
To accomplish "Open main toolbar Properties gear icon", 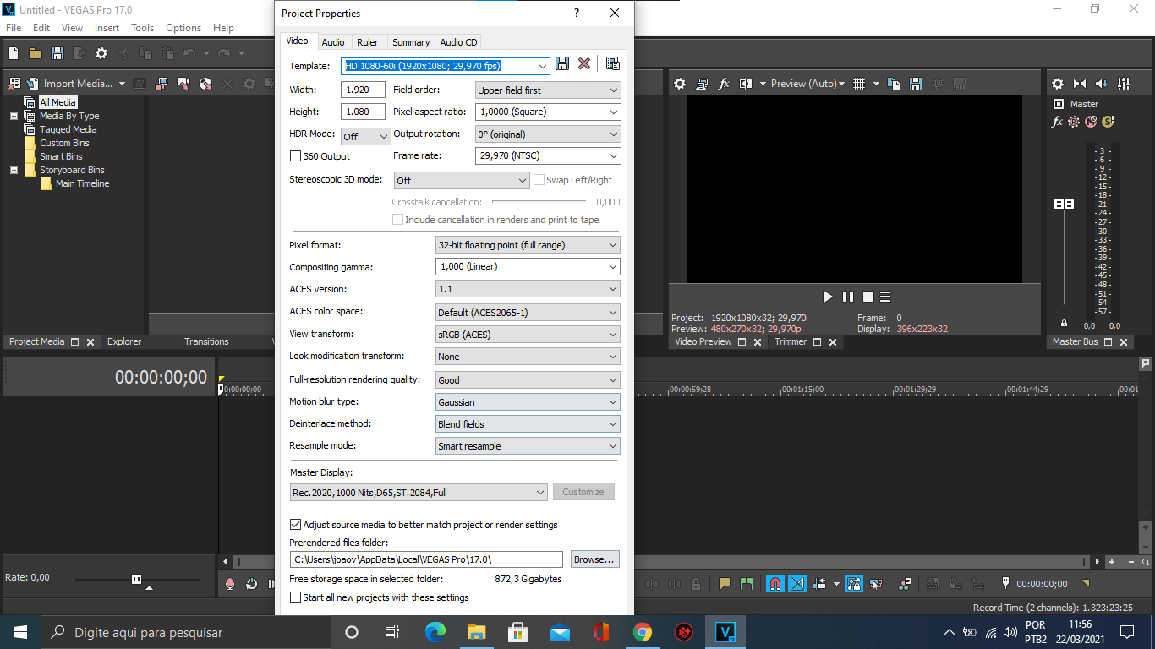I will coord(101,53).
